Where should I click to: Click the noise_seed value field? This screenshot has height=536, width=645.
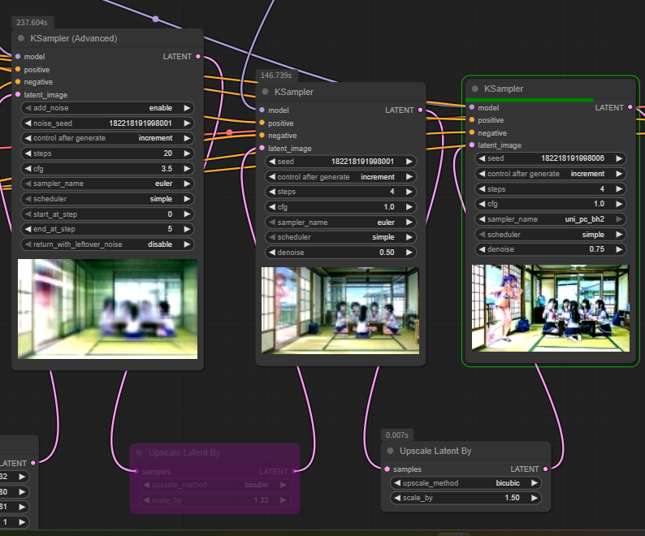107,123
